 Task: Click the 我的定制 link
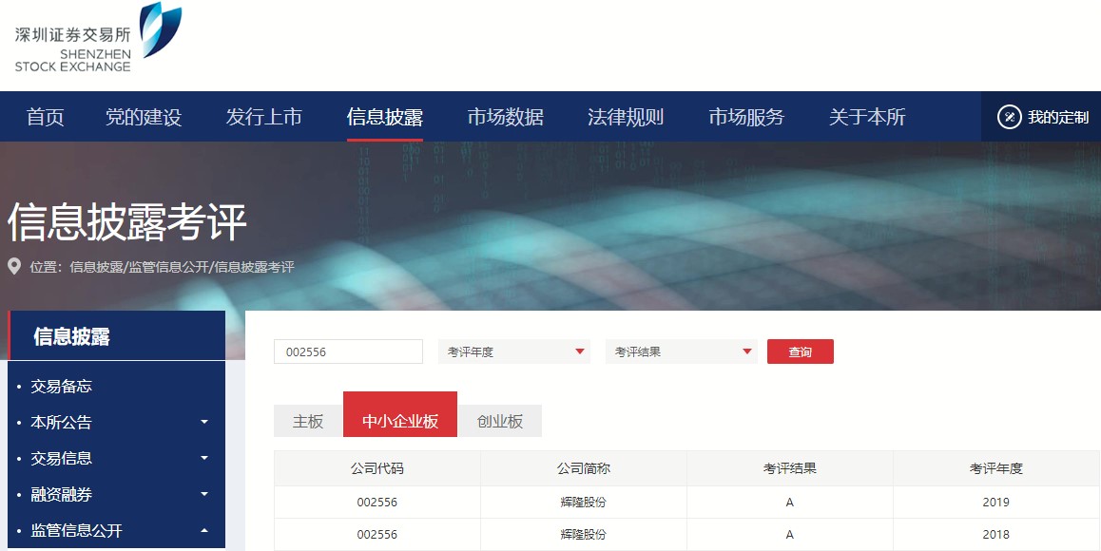pos(1058,117)
